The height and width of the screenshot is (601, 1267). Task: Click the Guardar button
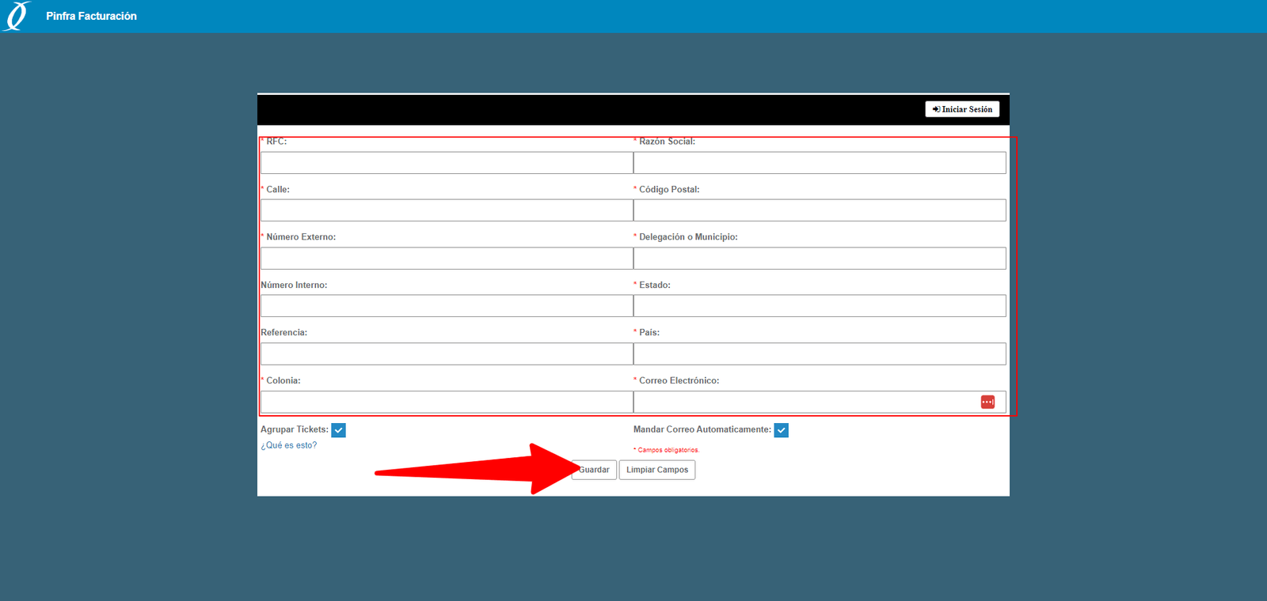(x=594, y=470)
